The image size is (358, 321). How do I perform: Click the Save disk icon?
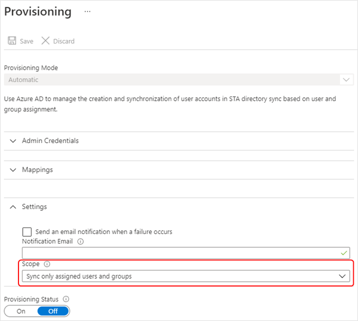pyautogui.click(x=11, y=41)
